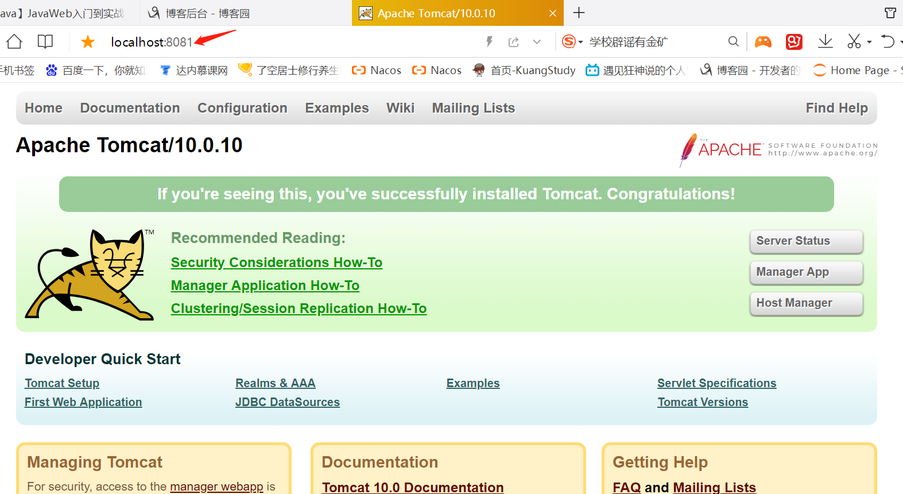Click the 学校辟谣有金矿 search box
903x494 pixels.
click(628, 42)
